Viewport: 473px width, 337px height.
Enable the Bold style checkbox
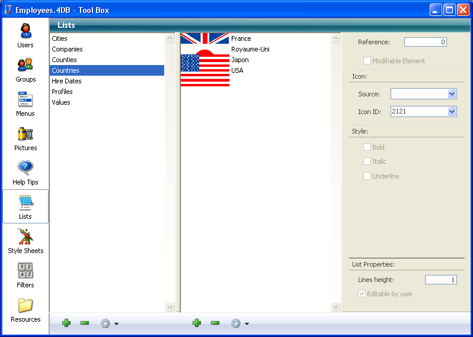coord(367,147)
